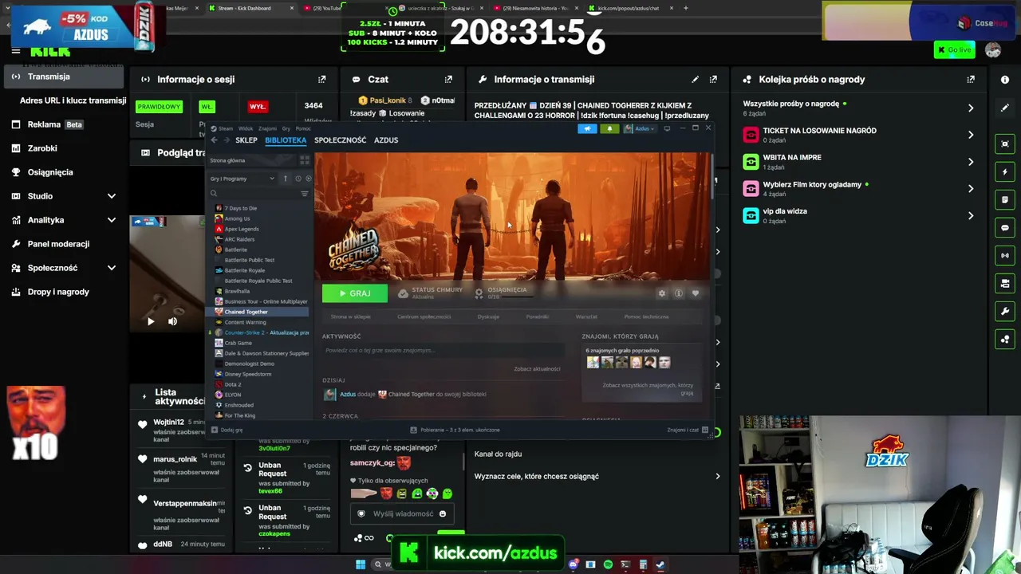The height and width of the screenshot is (574, 1021).
Task: Open the Gry i Programy dropdown
Action: [x=242, y=179]
